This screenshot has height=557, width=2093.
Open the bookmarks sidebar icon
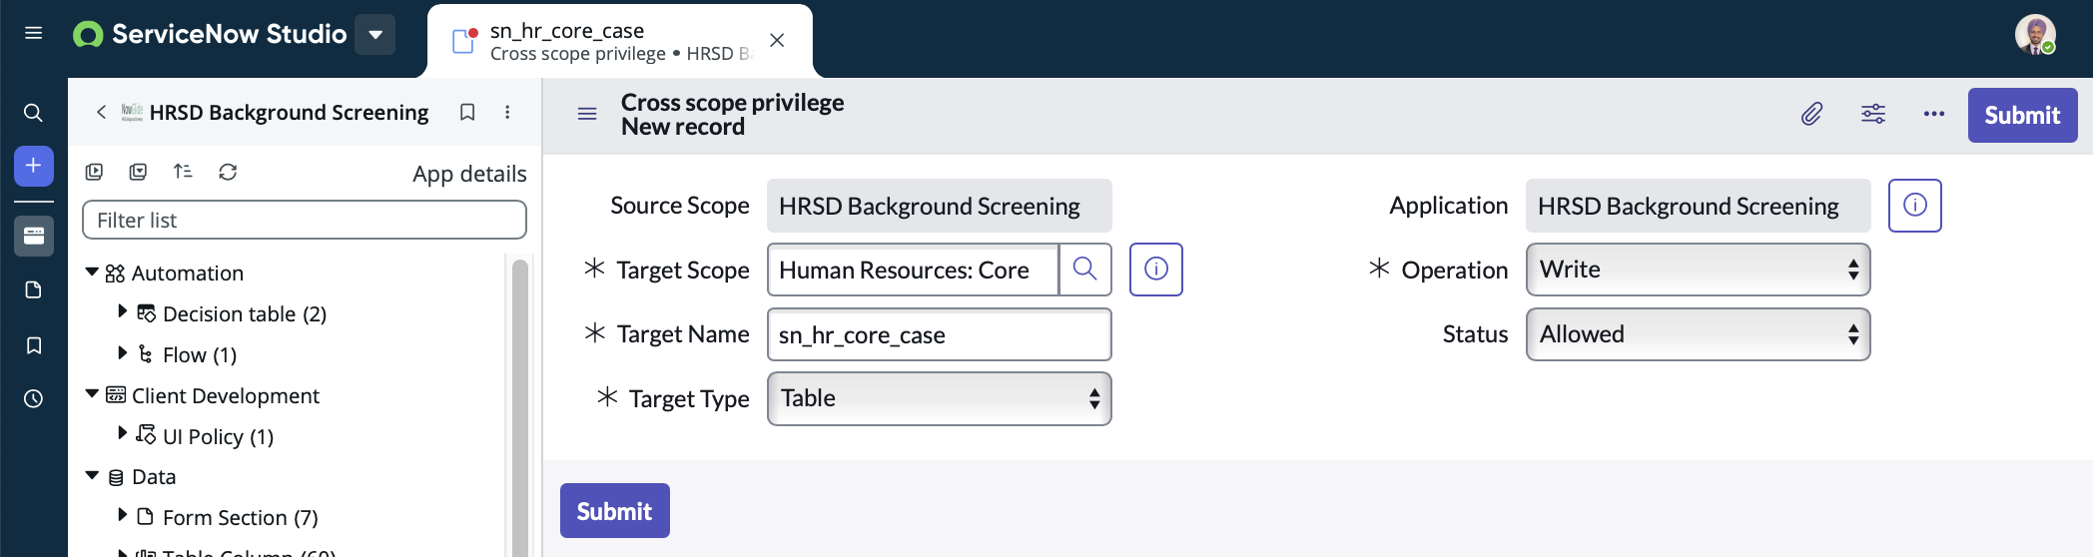point(33,345)
